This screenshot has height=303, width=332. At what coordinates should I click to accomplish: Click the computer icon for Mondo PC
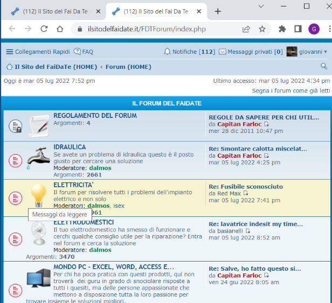pyautogui.click(x=39, y=278)
